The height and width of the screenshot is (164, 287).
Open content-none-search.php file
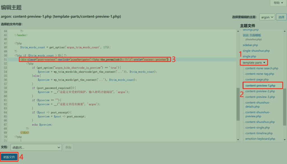(262, 68)
